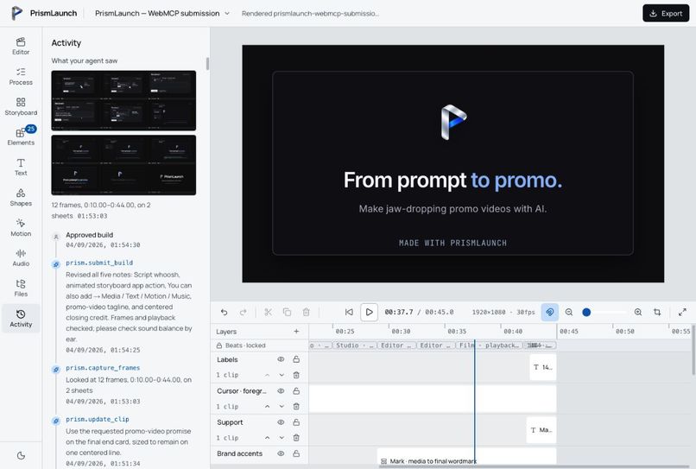Hide the Labels layer
Image resolution: width=696 pixels, height=469 pixels.
tap(281, 359)
